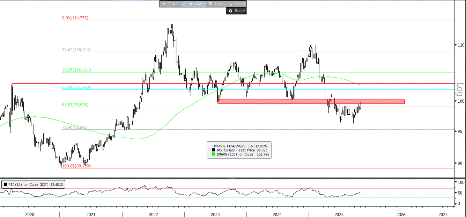Click the 2026 label on time axis
This screenshot has width=466, height=217.
click(x=401, y=214)
